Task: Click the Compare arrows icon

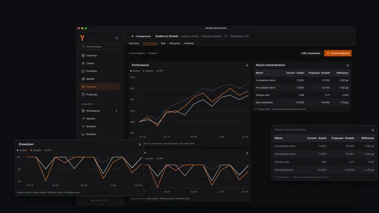Action: (83, 86)
